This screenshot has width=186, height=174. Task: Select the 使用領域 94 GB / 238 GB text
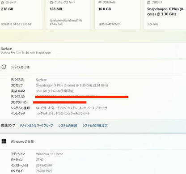click(x=17, y=24)
